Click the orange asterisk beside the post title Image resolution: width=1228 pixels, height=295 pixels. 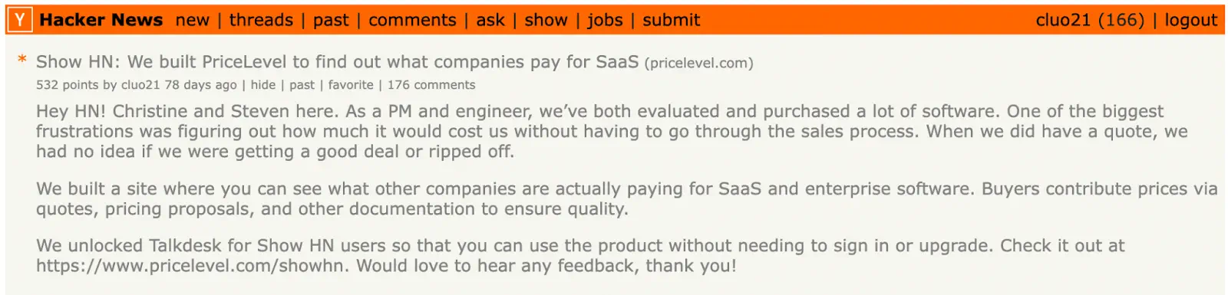tap(22, 60)
